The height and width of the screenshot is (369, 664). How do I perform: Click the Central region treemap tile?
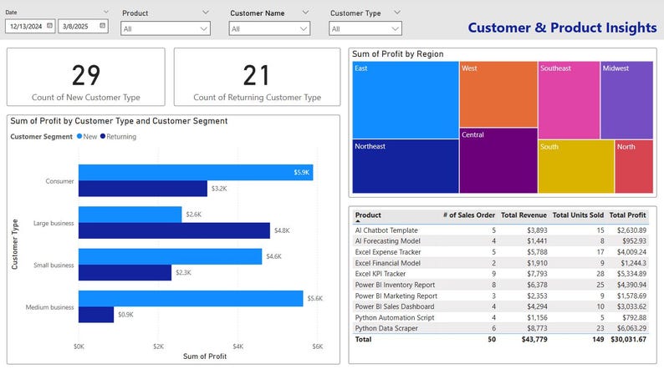tap(498, 160)
